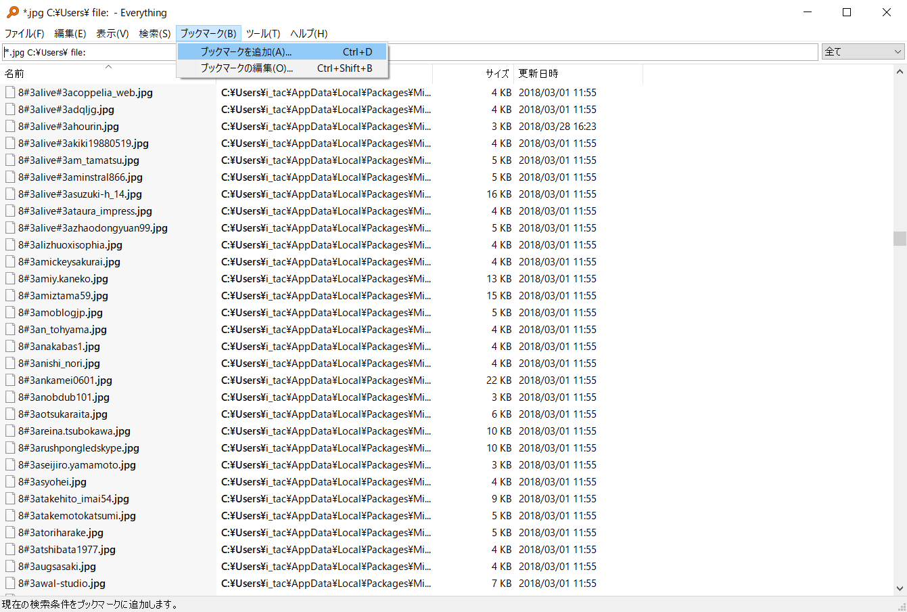
Task: Open the ヘルプ(H) menu
Action: (309, 33)
